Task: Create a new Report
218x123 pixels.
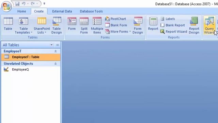Action: (153, 24)
